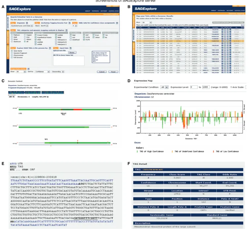249x229 pixels.
Task: Select the Genome Fragment radio button
Action: [12, 53]
